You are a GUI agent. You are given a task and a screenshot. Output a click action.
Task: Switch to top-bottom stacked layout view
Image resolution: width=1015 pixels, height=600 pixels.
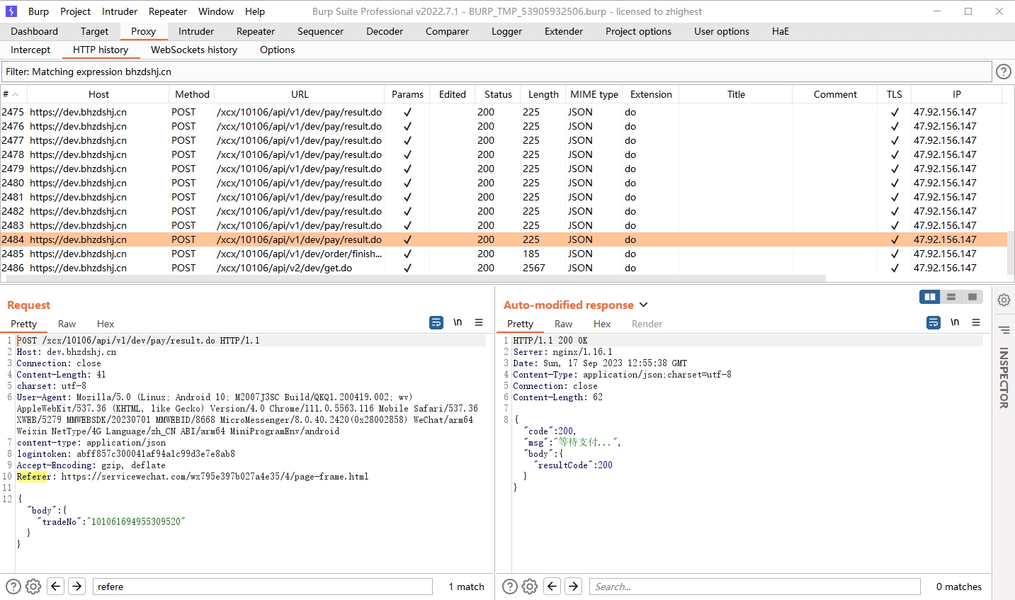[951, 297]
